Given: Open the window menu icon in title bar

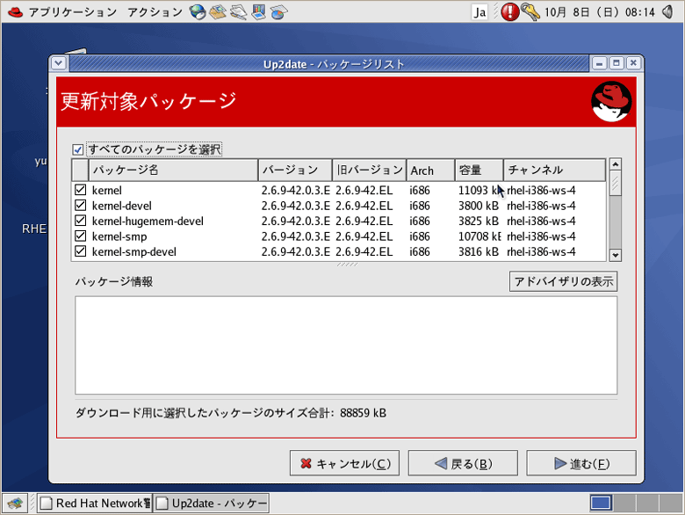Looking at the screenshot, I should click(59, 63).
